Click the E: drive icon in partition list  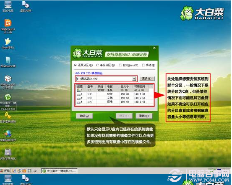(x=78, y=98)
